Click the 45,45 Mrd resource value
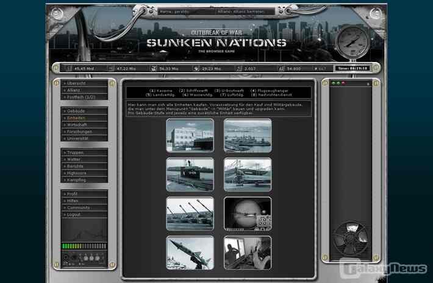Screen dimensions: 433x283 click(84, 69)
